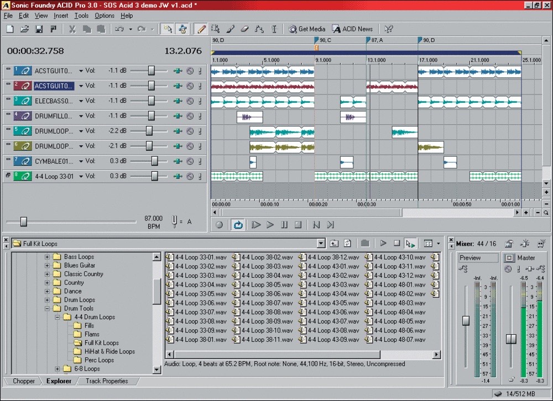Stop playback in the transport bar
The width and height of the screenshot is (553, 401).
[299, 225]
